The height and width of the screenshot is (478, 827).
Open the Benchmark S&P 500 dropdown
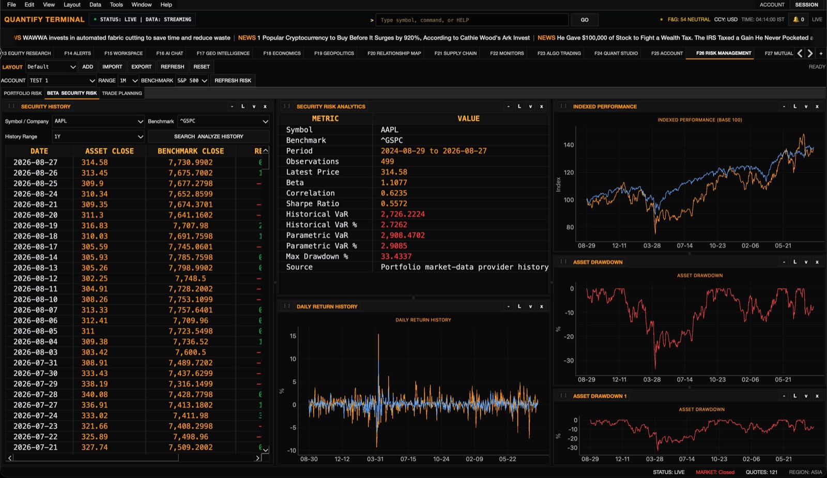192,81
